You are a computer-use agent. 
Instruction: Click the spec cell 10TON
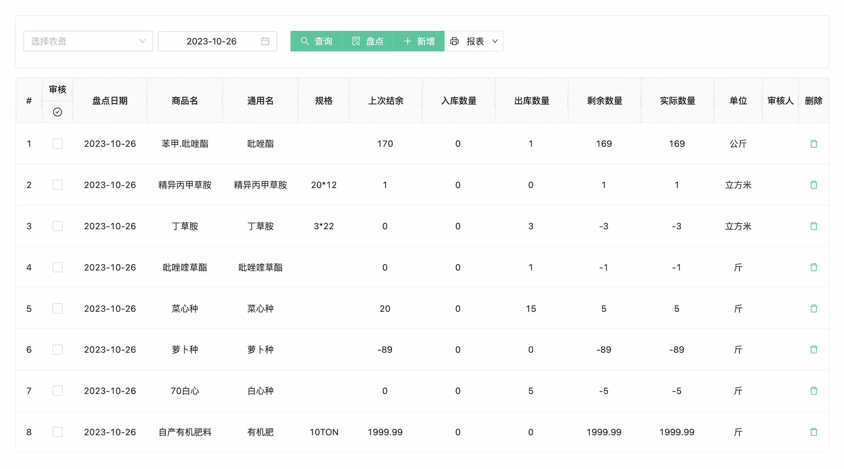(324, 432)
